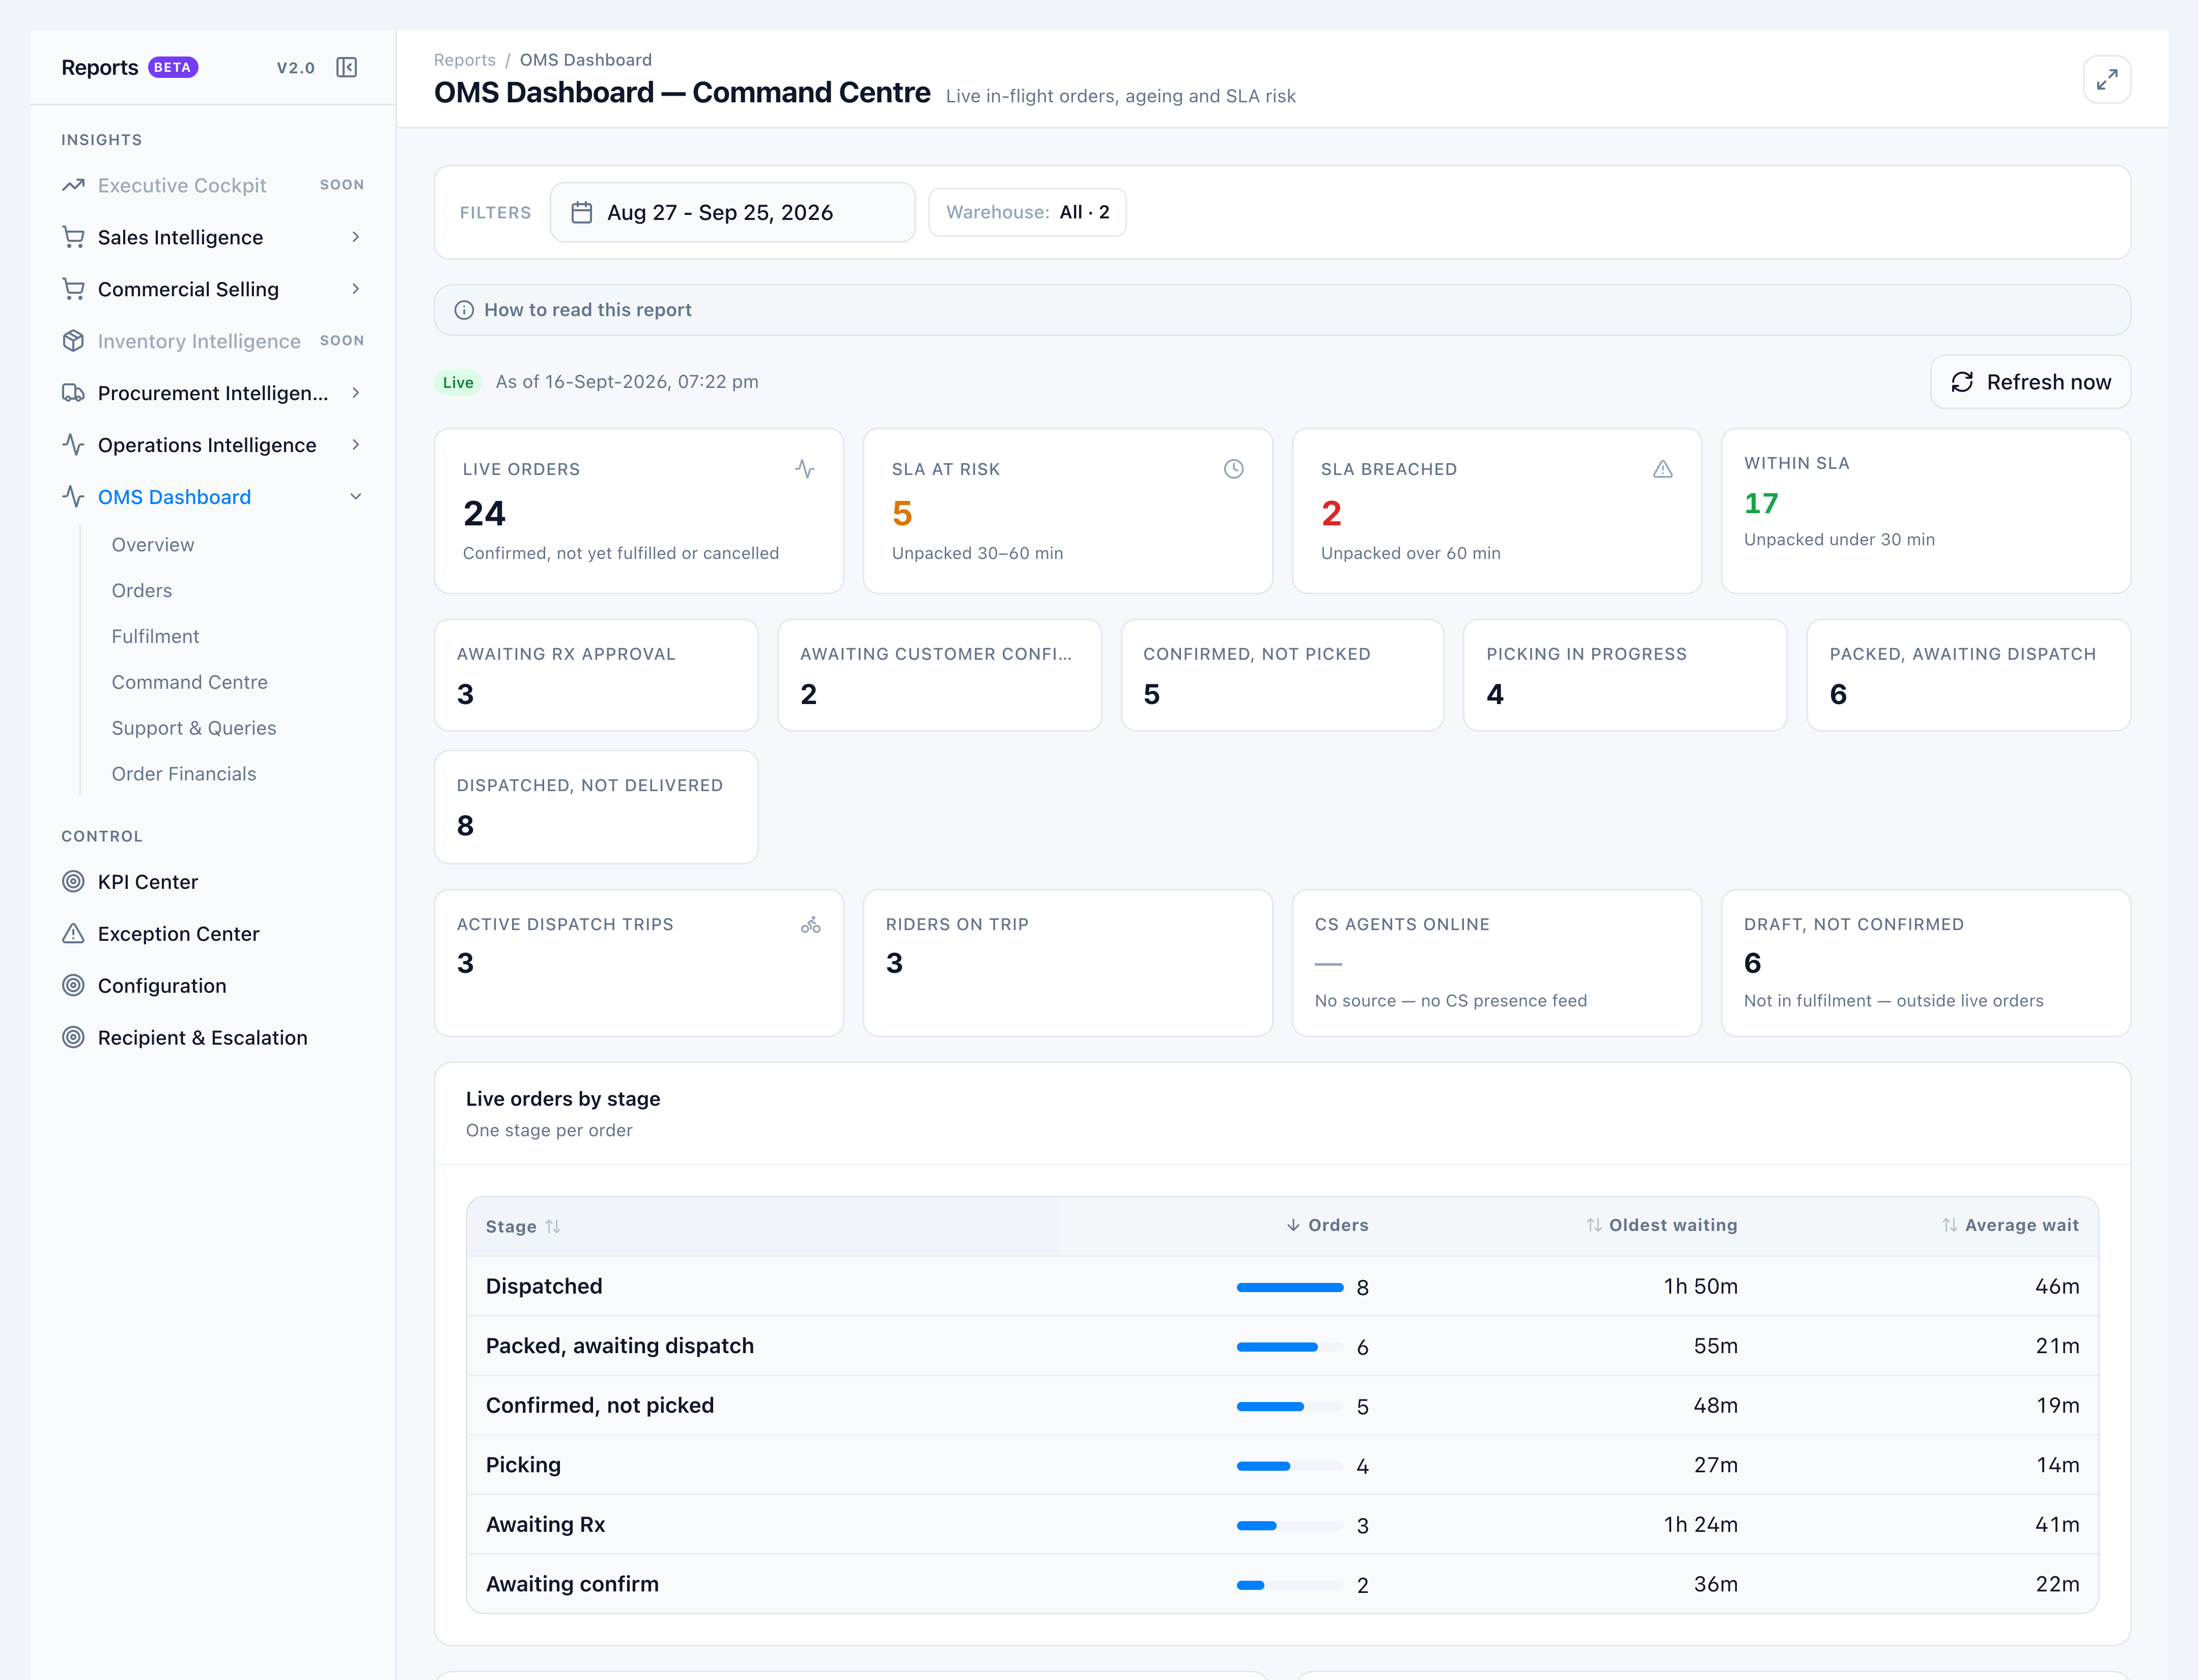Image resolution: width=2199 pixels, height=1680 pixels.
Task: Click the Procurement Intelligence truck icon
Action: [73, 393]
